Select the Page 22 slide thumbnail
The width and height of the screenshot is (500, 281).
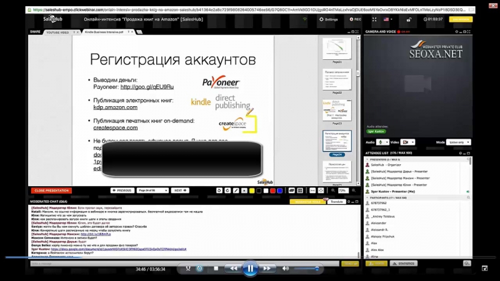coord(337,79)
